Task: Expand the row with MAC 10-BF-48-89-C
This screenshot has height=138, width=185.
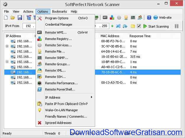Action: 7,62
